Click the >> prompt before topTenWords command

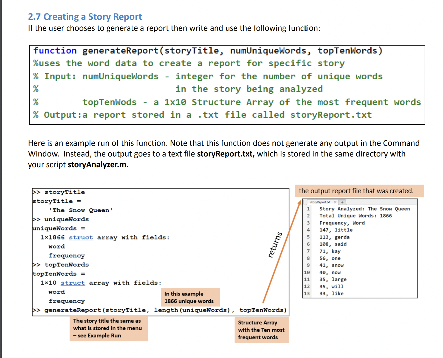click(36, 264)
